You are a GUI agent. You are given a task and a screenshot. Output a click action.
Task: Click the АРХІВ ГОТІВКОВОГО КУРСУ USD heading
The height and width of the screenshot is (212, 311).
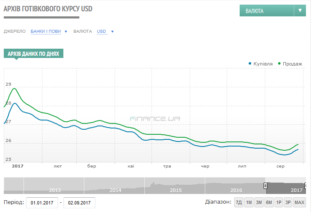click(48, 9)
